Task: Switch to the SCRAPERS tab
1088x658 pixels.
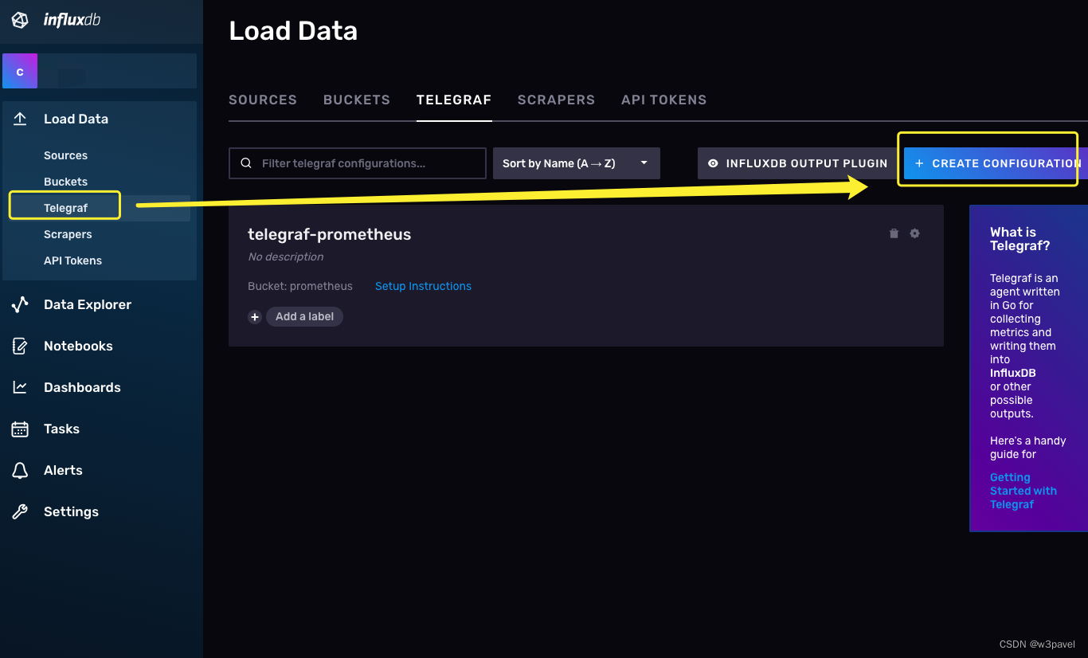Action: [556, 100]
